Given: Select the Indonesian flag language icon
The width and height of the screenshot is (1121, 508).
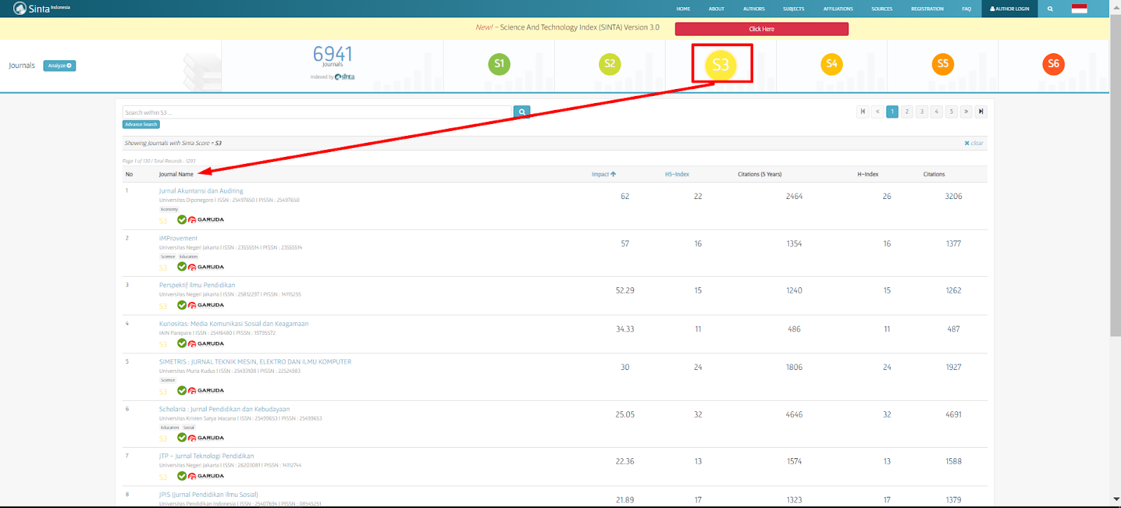Looking at the screenshot, I should [x=1080, y=8].
